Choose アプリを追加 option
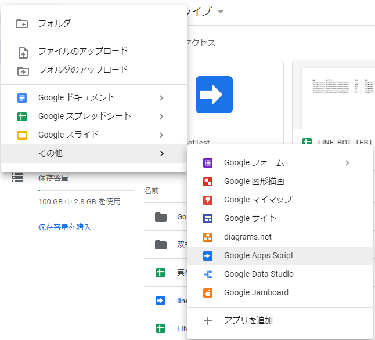The height and width of the screenshot is (340, 375). coord(280,321)
